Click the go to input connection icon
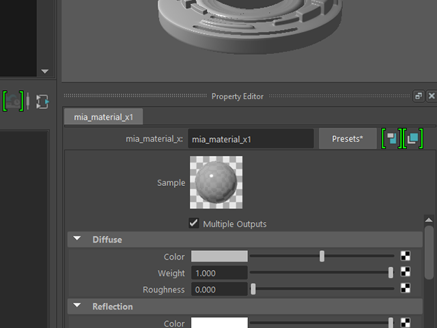The width and height of the screenshot is (437, 328). click(x=392, y=138)
